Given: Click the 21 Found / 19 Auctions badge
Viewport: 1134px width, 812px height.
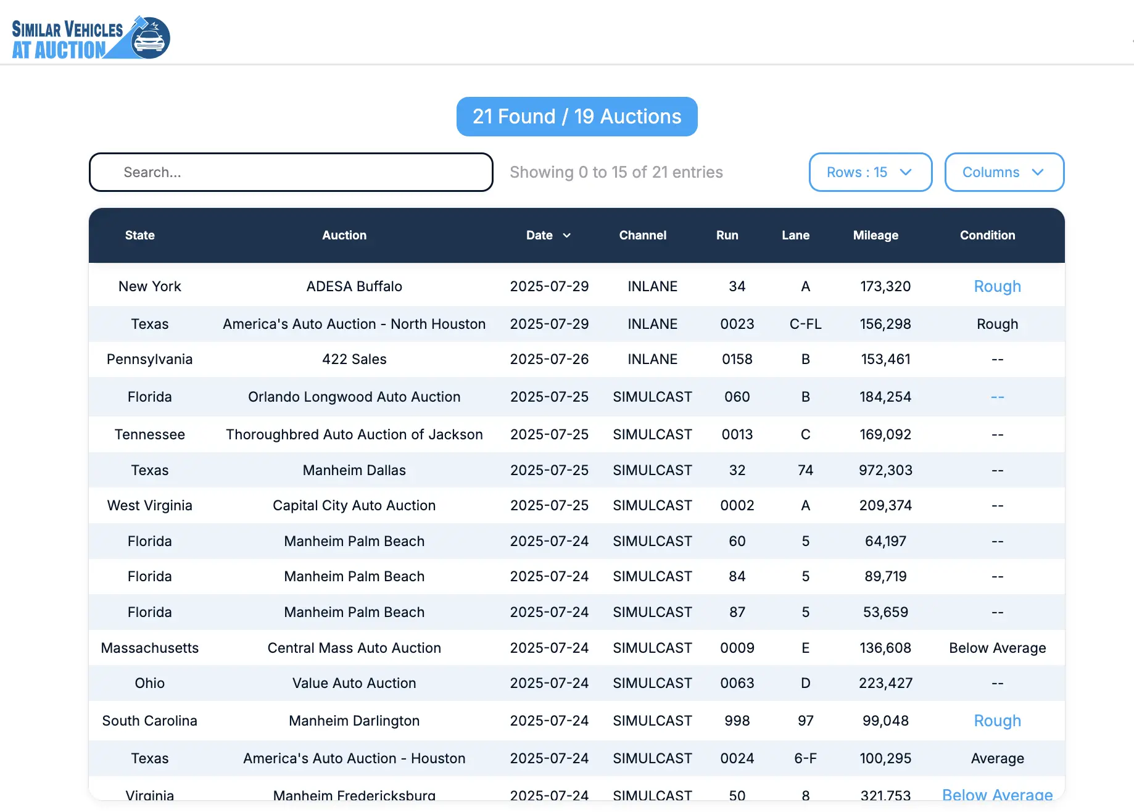Looking at the screenshot, I should click(x=577, y=117).
